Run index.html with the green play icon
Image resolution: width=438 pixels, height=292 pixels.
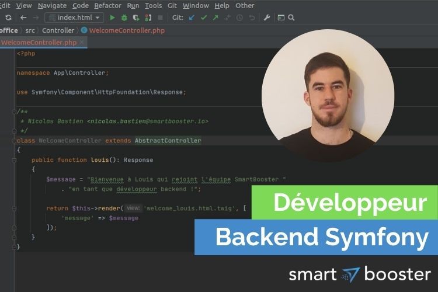(112, 18)
